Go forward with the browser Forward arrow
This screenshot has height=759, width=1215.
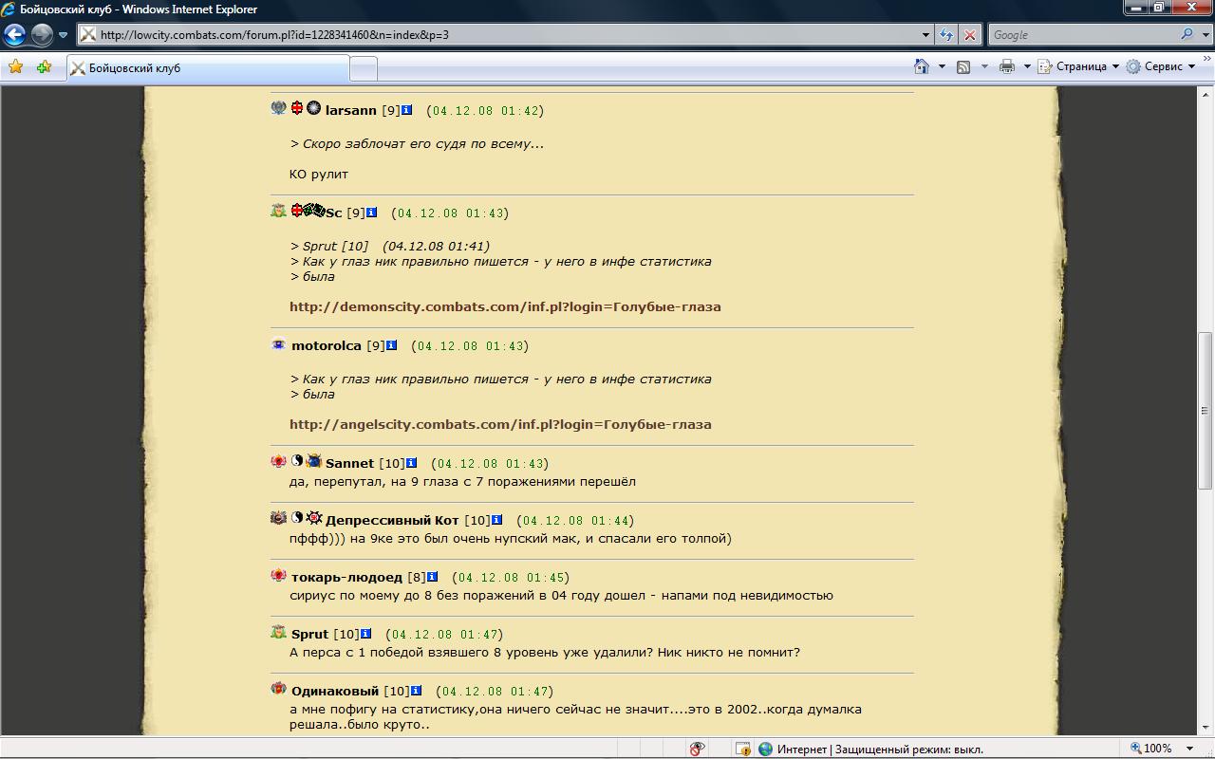tap(42, 35)
